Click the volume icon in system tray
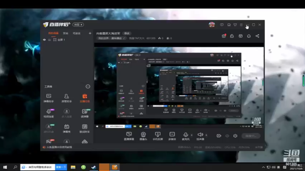Screen dimensions: 305x171 coord(274,167)
